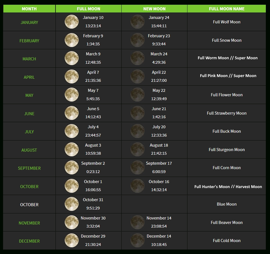Click the FULL MOON column header
Viewport: 270px width, 254px height.
(88, 9)
